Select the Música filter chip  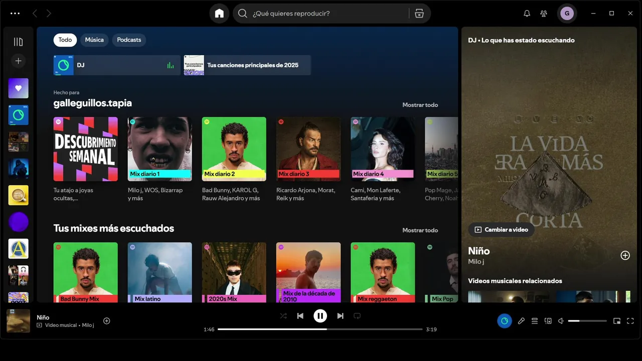(x=94, y=40)
